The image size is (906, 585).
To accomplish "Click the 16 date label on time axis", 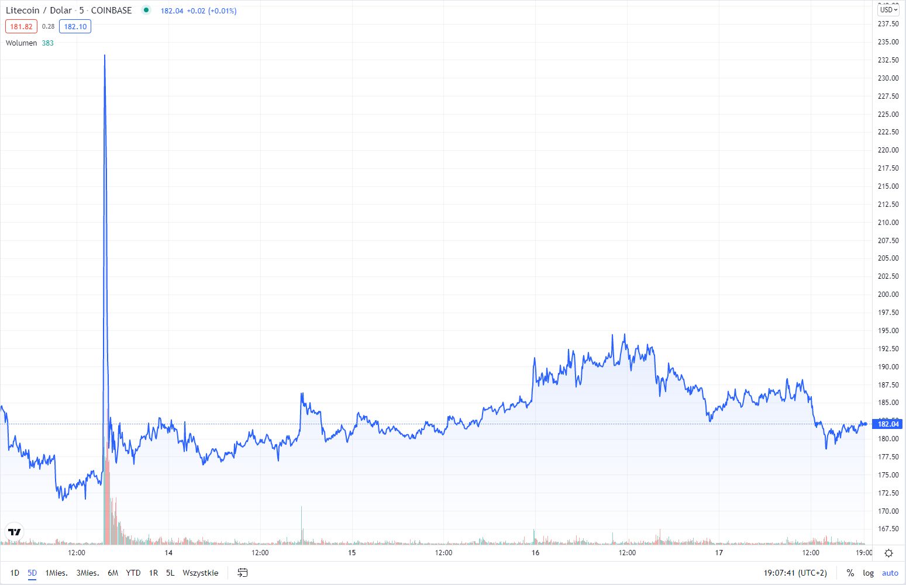I will click(535, 553).
